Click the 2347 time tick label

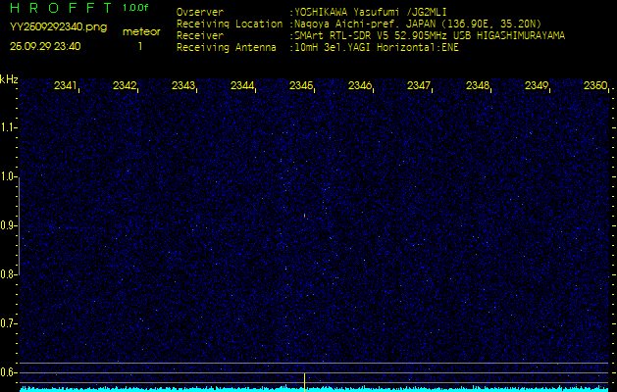tap(419, 86)
